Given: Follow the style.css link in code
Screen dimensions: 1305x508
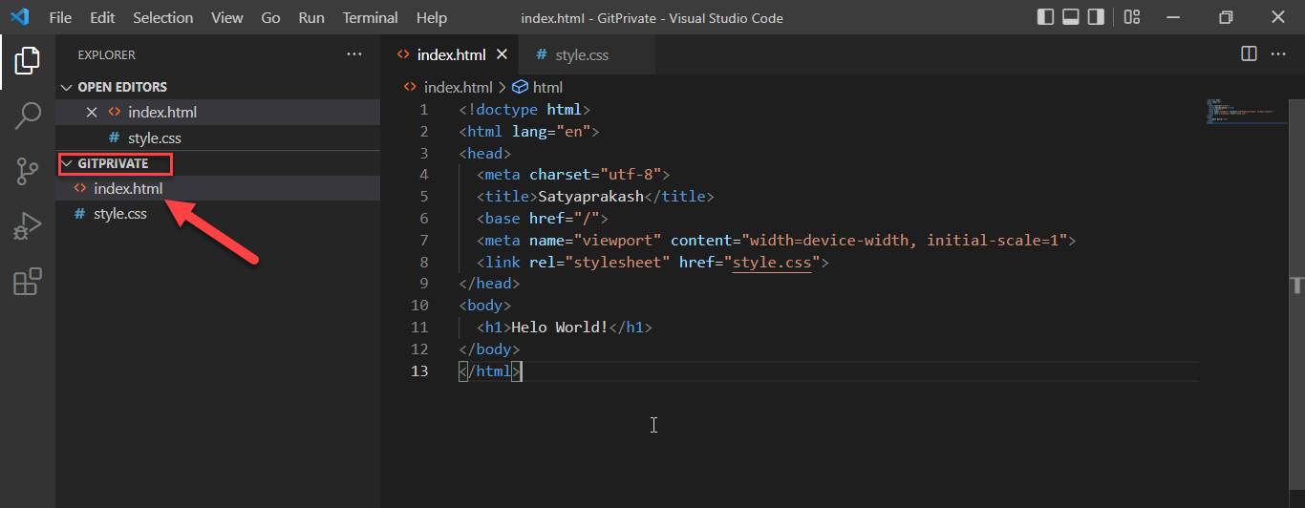Looking at the screenshot, I should pos(772,262).
